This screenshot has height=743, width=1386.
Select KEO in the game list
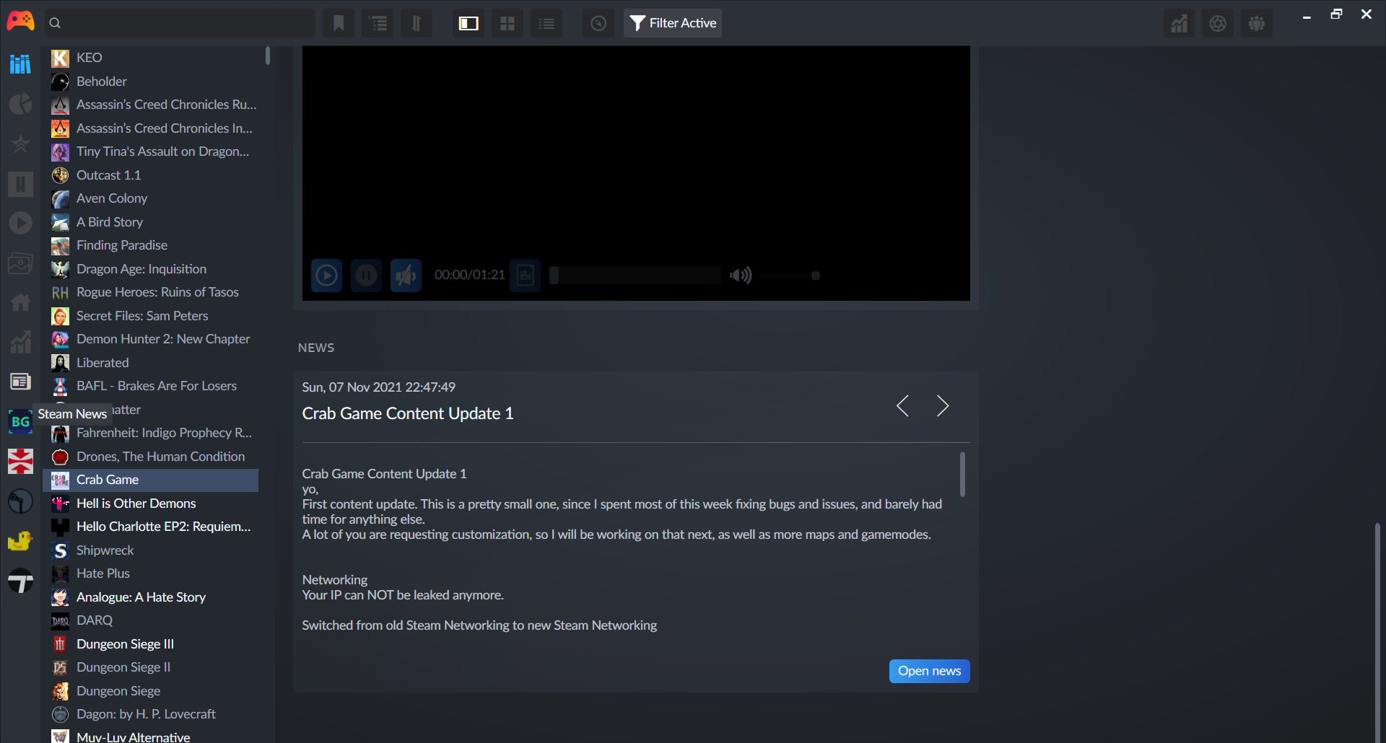coord(151,58)
